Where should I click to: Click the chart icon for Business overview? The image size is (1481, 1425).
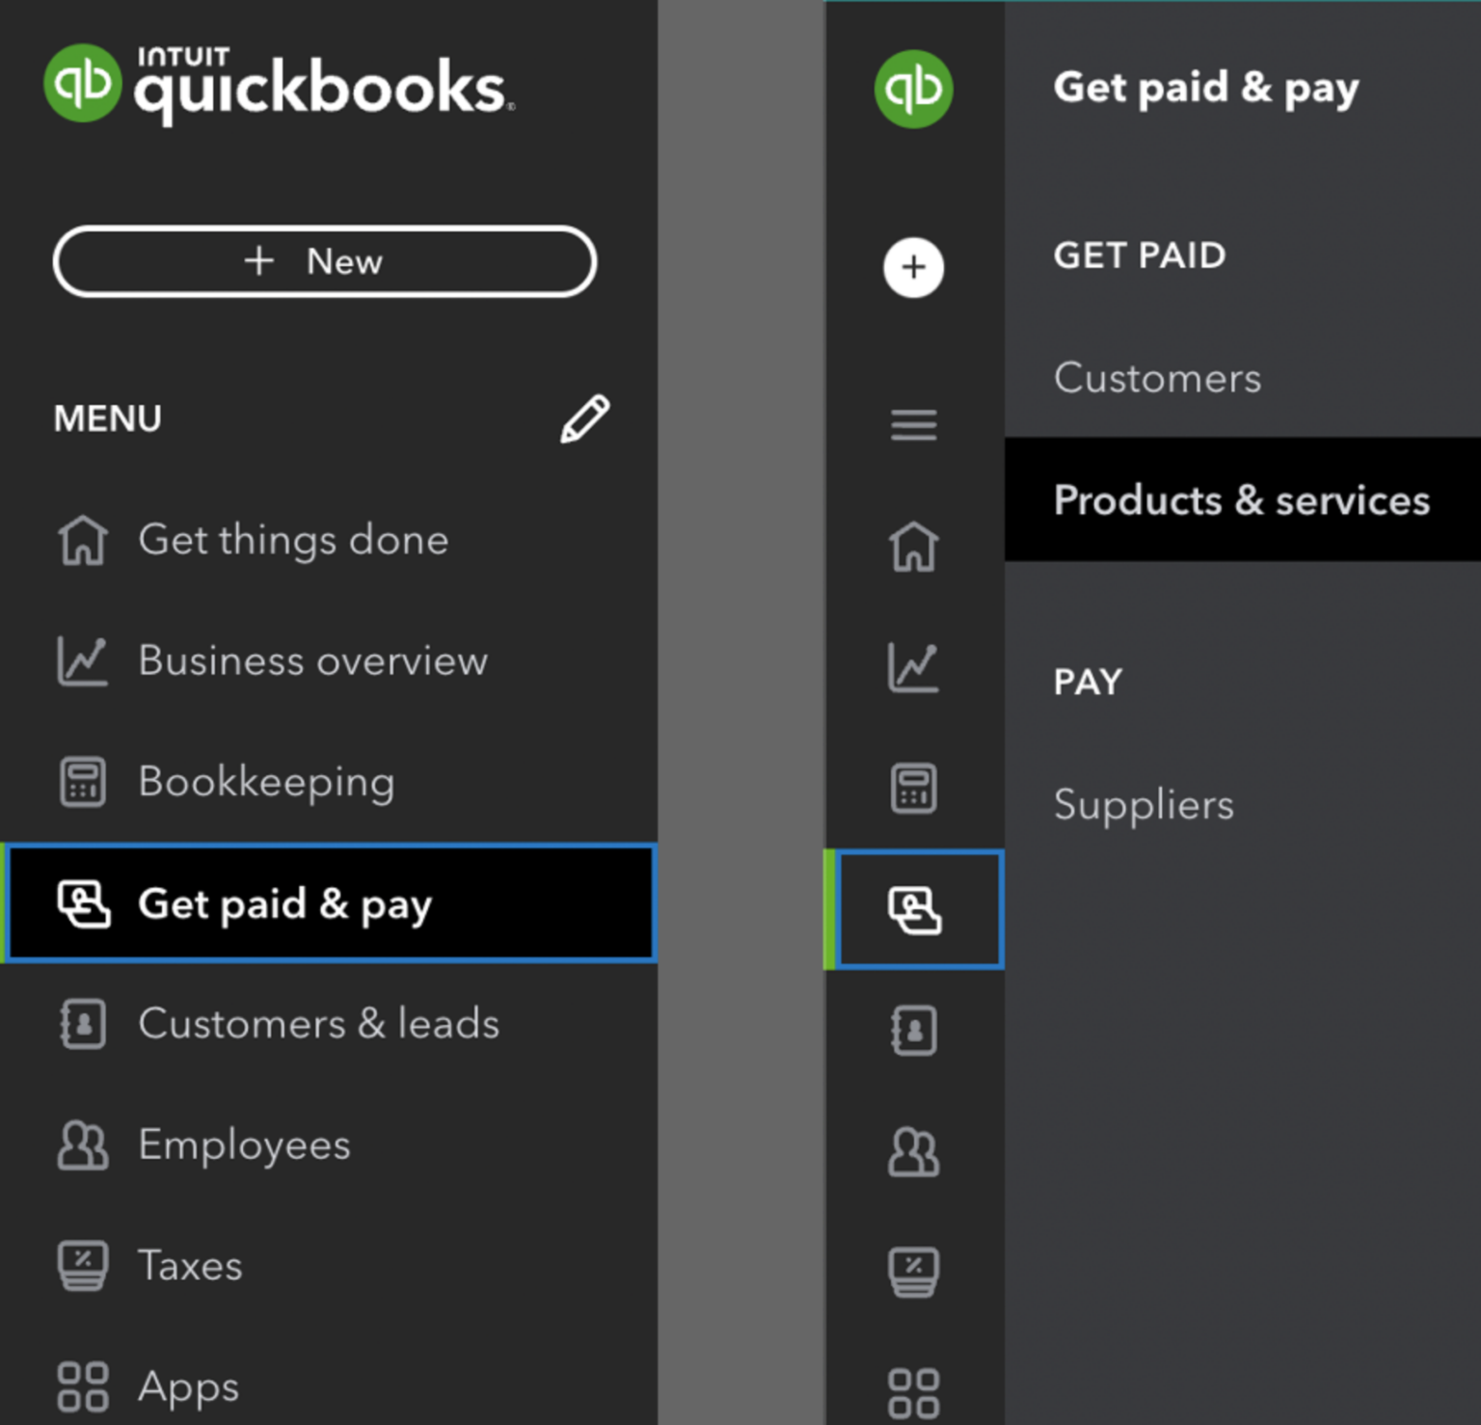(x=913, y=666)
